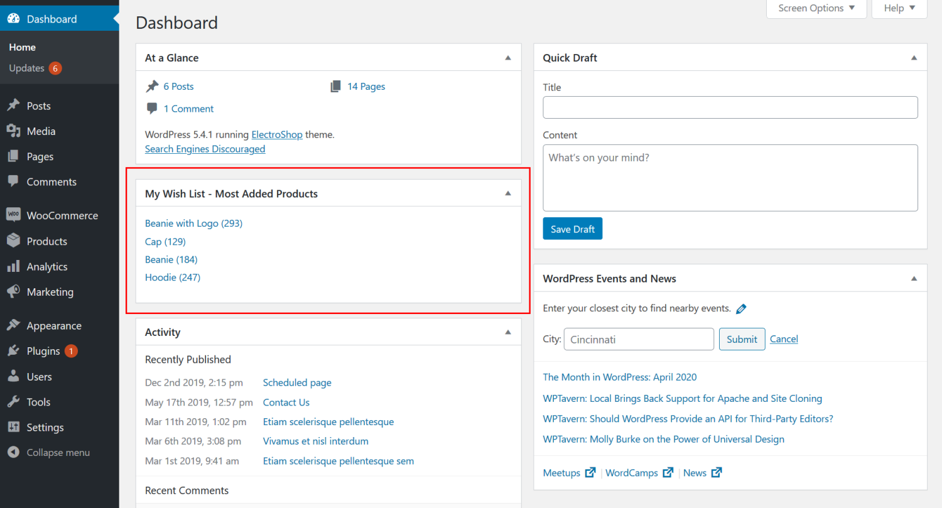This screenshot has width=942, height=508.
Task: Open the Analytics bar-chart icon
Action: (x=14, y=266)
